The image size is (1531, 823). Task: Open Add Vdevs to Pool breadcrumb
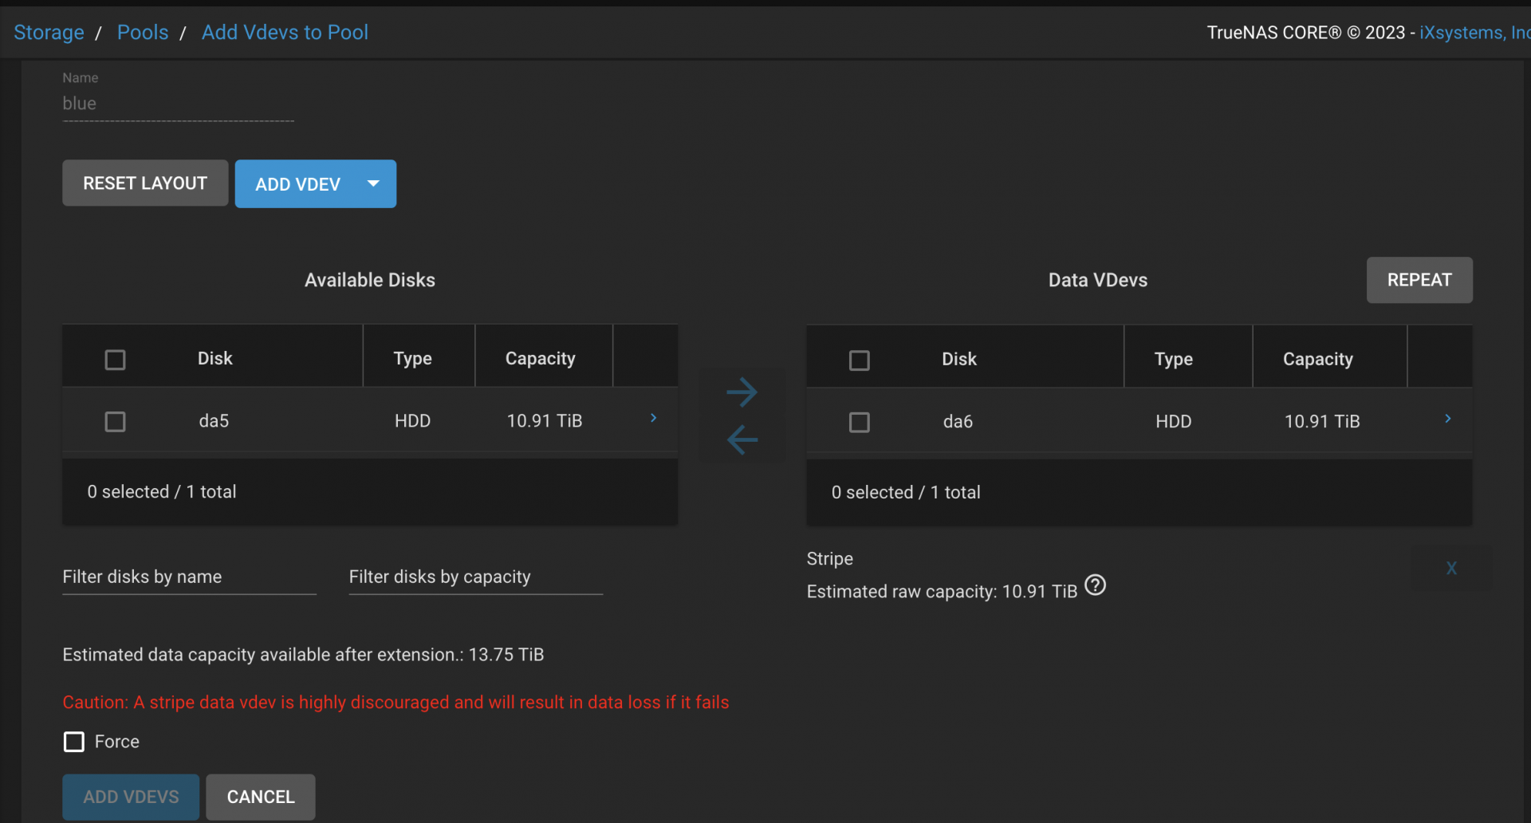(285, 33)
